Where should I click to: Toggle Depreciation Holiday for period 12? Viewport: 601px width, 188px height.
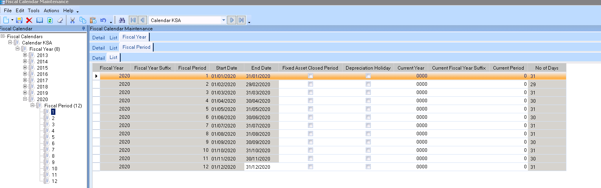pos(368,167)
